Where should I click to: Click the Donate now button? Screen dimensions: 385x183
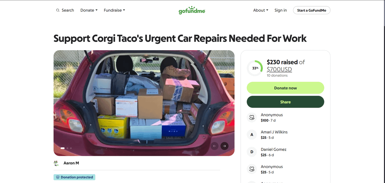click(x=285, y=88)
